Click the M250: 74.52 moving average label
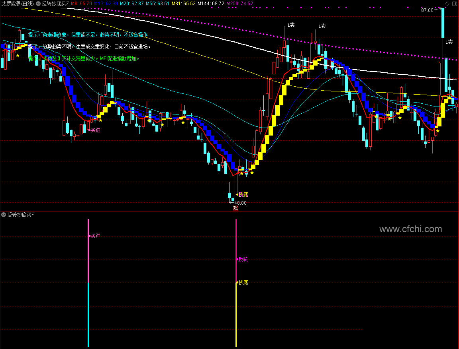 240,4
